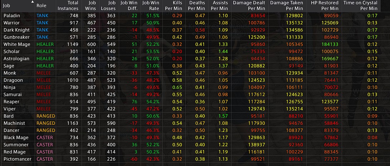Click Dark Knight deaths per min 0.58
The height and width of the screenshot is (166, 390).
point(200,30)
